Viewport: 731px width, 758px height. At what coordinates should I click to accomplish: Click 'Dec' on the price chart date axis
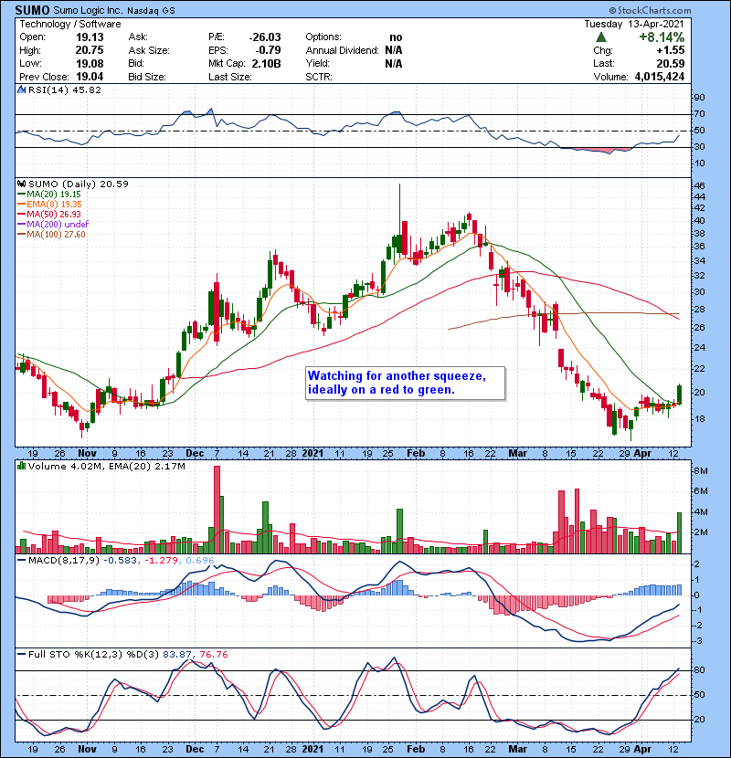pos(195,454)
